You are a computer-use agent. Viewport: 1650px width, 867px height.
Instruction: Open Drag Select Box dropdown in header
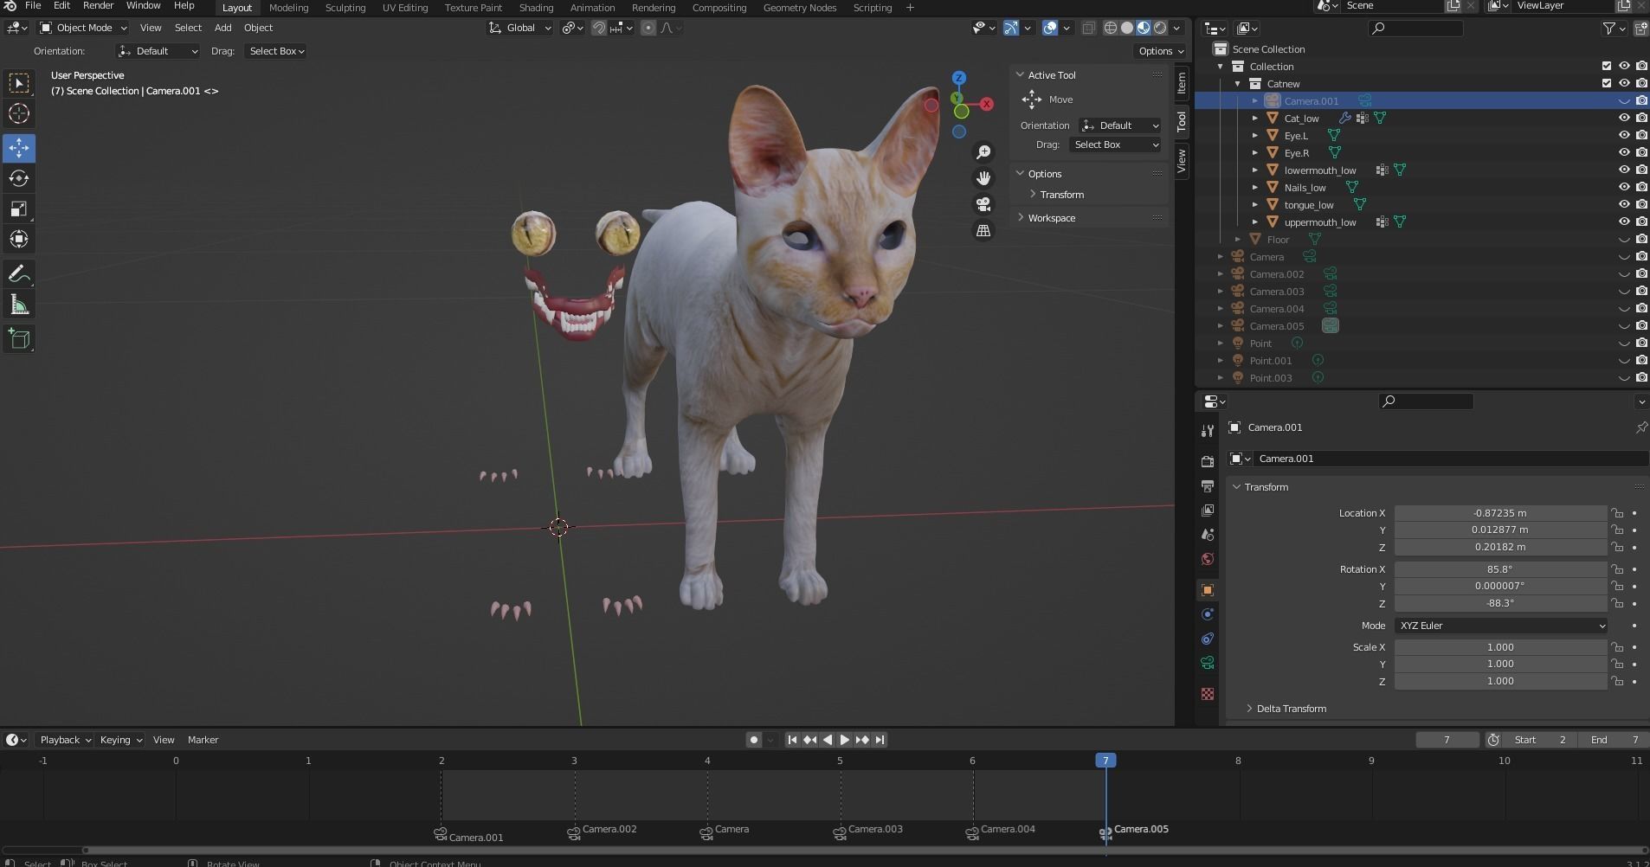tap(277, 51)
